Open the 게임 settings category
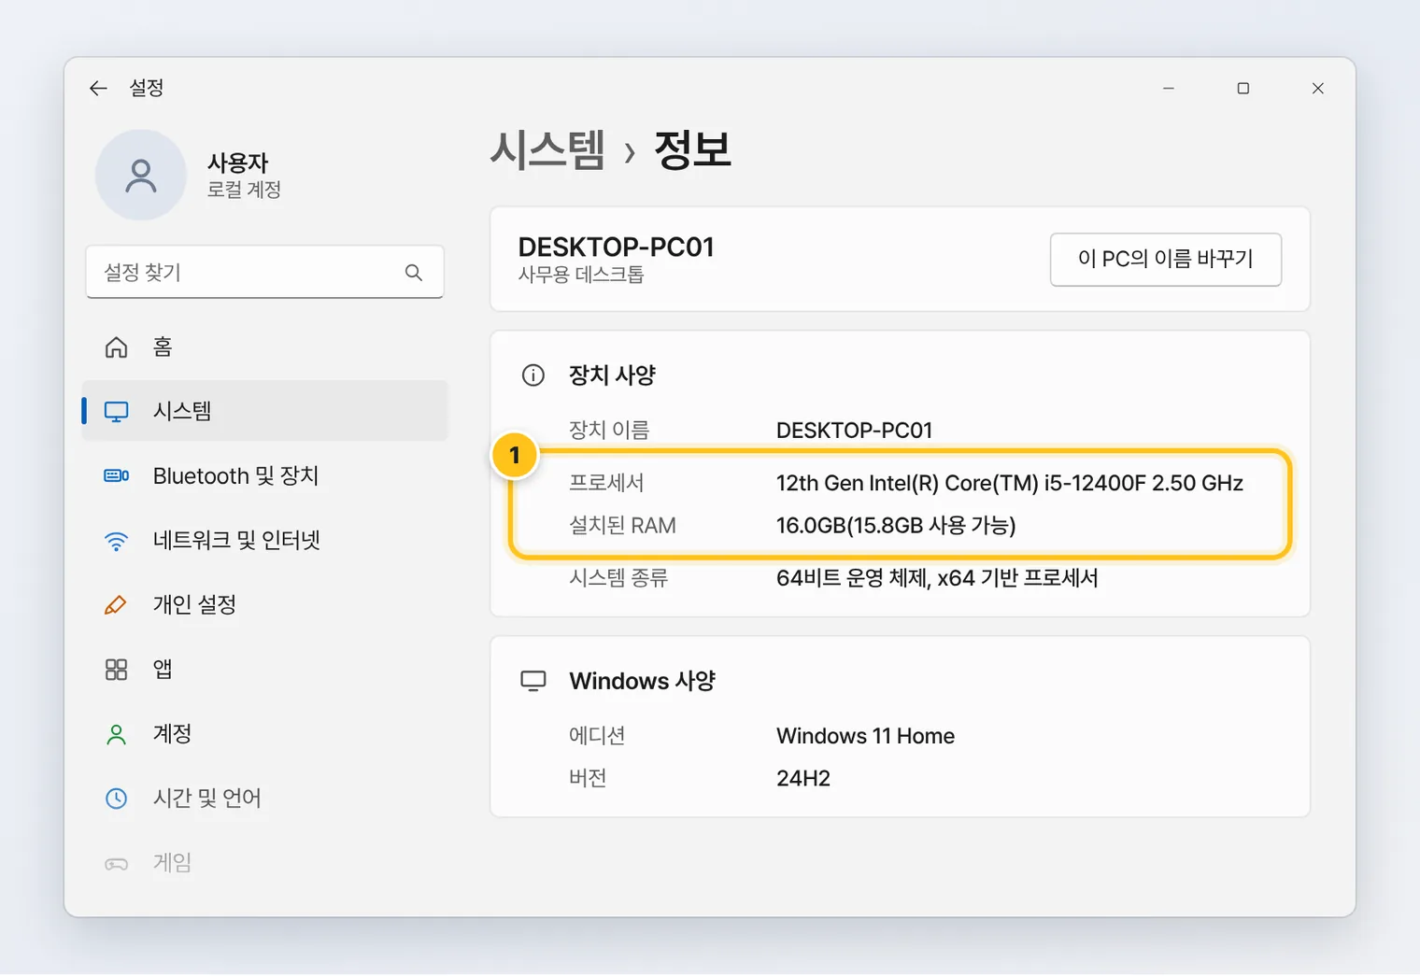Image resolution: width=1420 pixels, height=976 pixels. pos(265,862)
